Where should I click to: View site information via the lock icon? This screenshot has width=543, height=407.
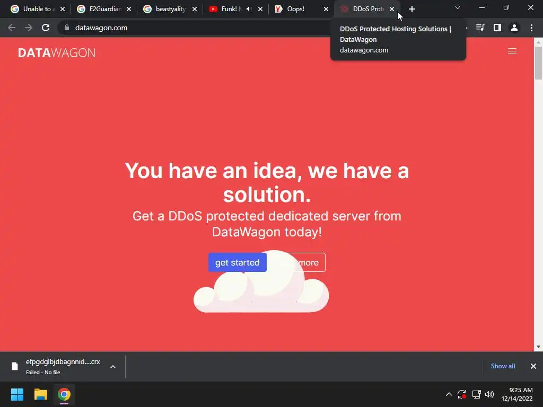(67, 28)
